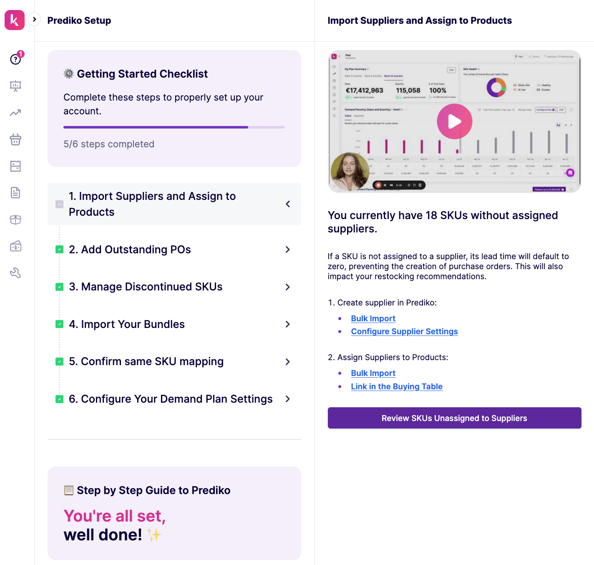
Task: Click the Prediko logo icon
Action: click(x=15, y=20)
